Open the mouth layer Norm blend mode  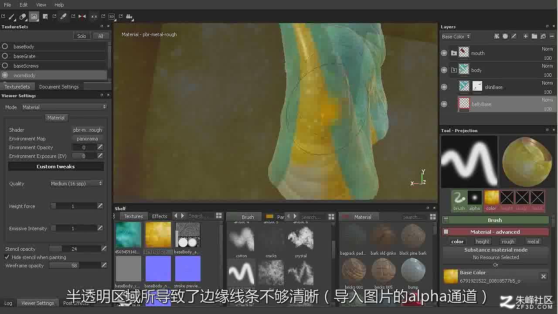click(547, 49)
